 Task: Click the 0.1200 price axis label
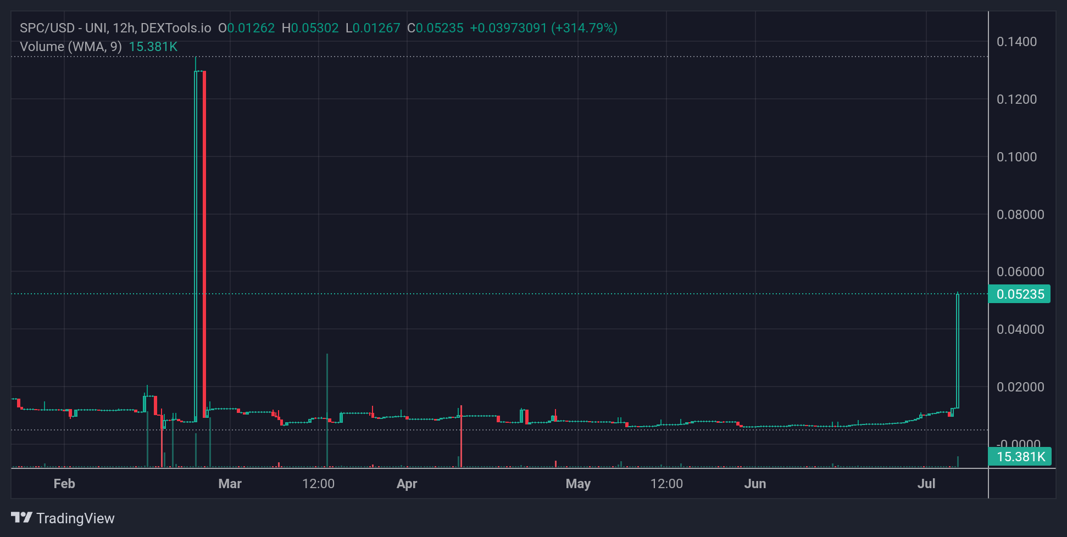1016,99
